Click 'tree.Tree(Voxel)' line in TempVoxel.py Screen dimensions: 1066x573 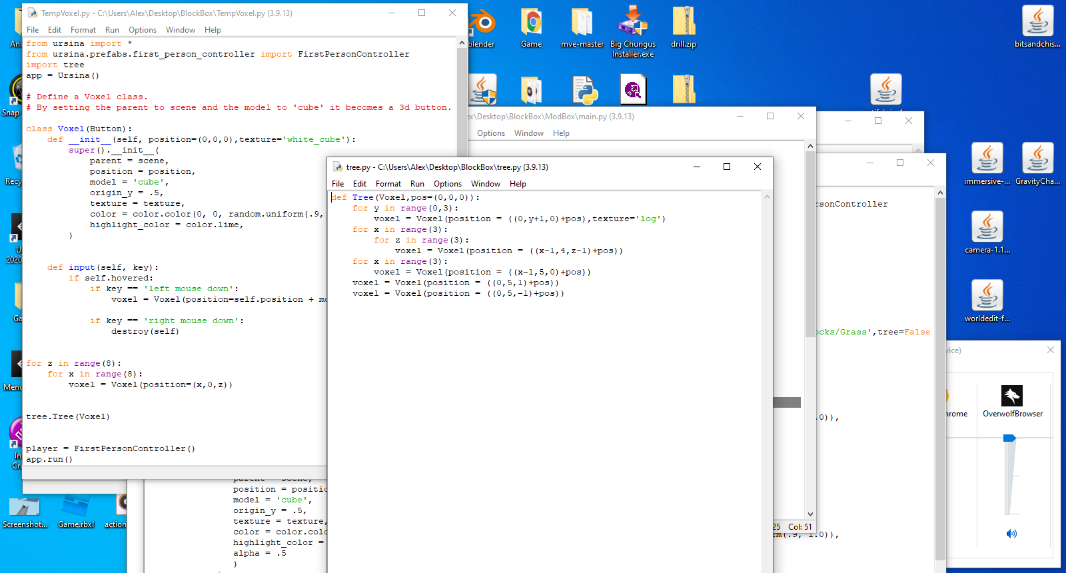[68, 416]
